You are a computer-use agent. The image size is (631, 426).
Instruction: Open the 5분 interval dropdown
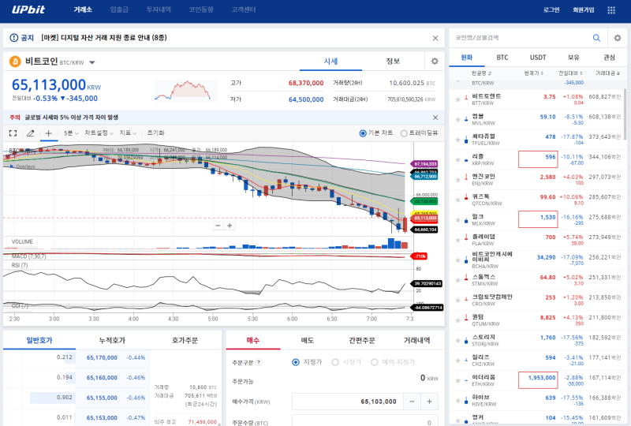click(71, 133)
